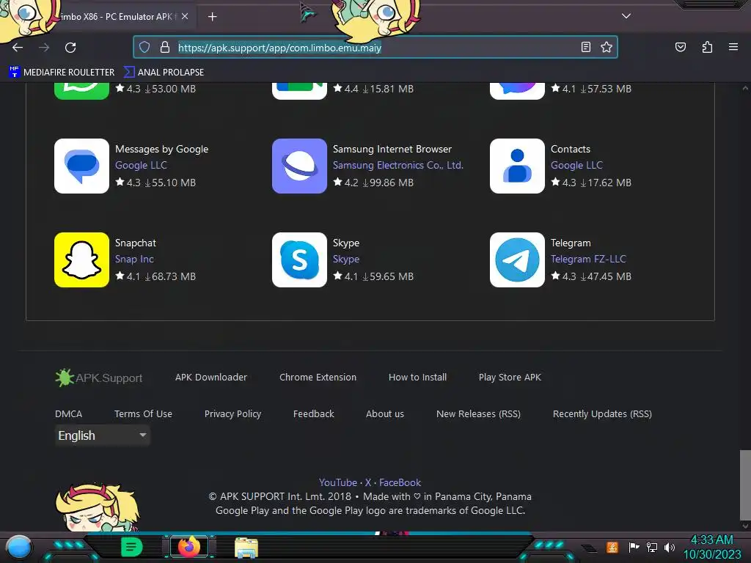
Task: Open Play Store APK footer link
Action: tap(510, 378)
